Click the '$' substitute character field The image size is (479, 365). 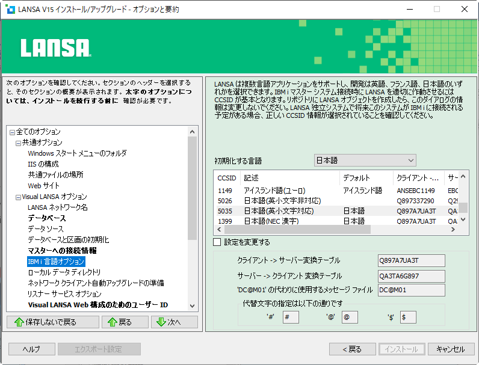tap(408, 317)
